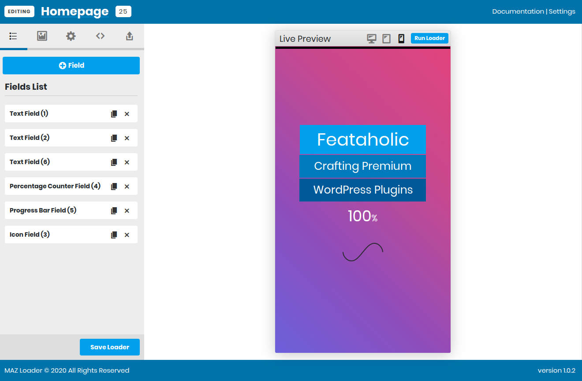Select the Crafting Premium text block
This screenshot has width=582, height=381.
pyautogui.click(x=362, y=166)
